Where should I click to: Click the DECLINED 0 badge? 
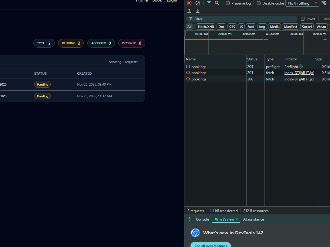pos(132,43)
